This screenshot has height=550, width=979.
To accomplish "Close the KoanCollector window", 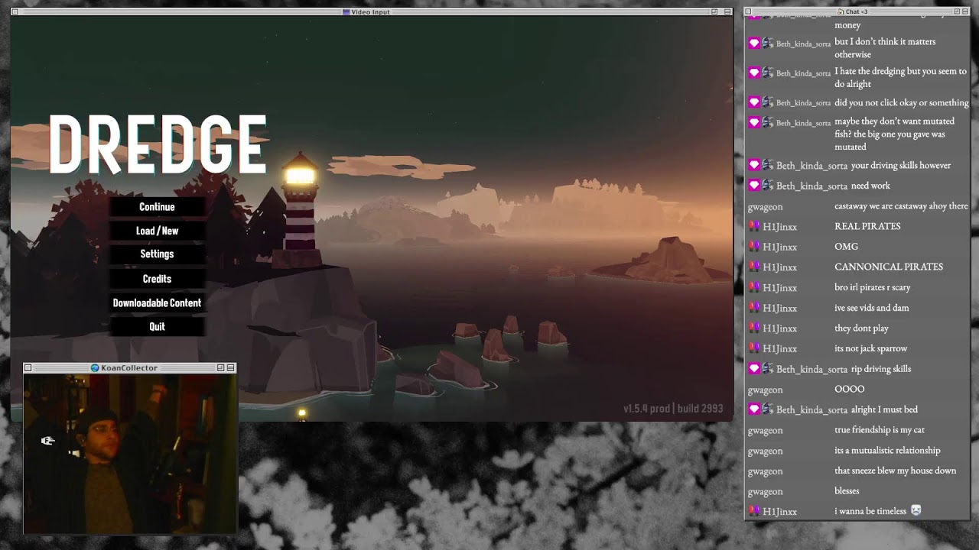I will pyautogui.click(x=28, y=368).
